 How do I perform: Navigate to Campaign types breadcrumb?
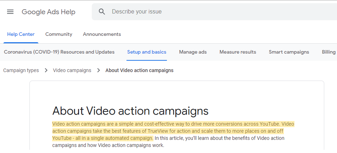pyautogui.click(x=21, y=70)
